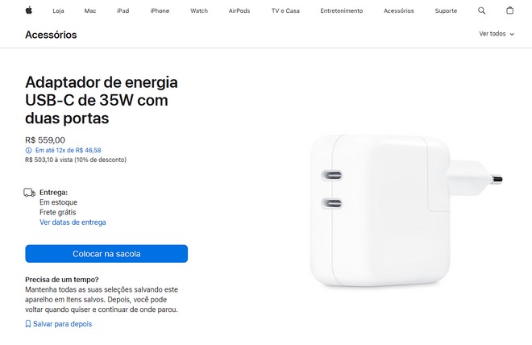The image size is (532, 345).
Task: Click the chevron next to Ver todos
Action: pos(512,35)
